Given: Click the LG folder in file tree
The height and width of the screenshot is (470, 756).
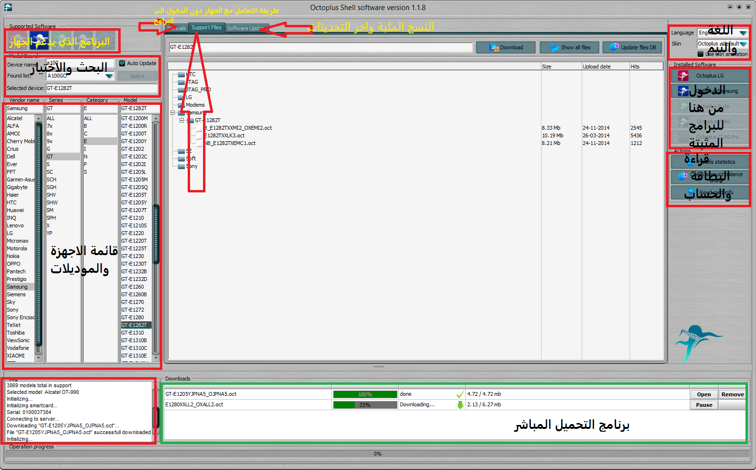Looking at the screenshot, I should tap(185, 97).
